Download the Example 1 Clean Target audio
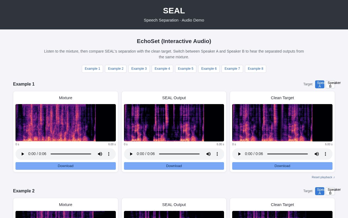Screen dimensions: 348x218 point(282,166)
